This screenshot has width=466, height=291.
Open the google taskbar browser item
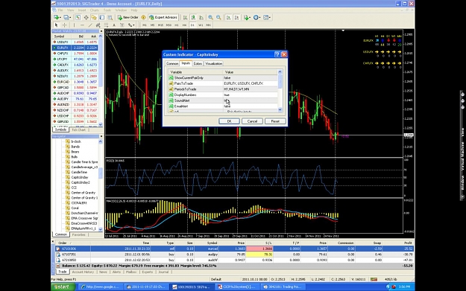[x=100, y=287]
